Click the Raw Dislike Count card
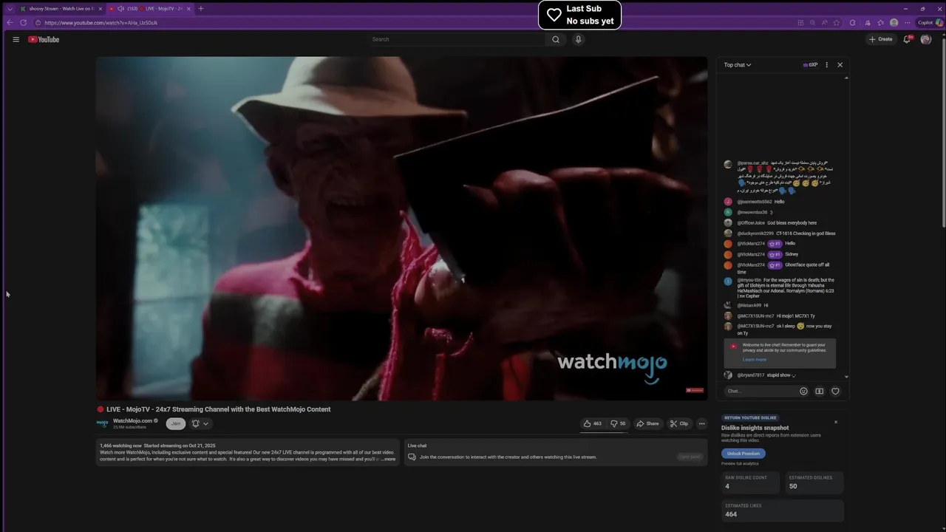Screen dimensions: 946x532 [750, 482]
